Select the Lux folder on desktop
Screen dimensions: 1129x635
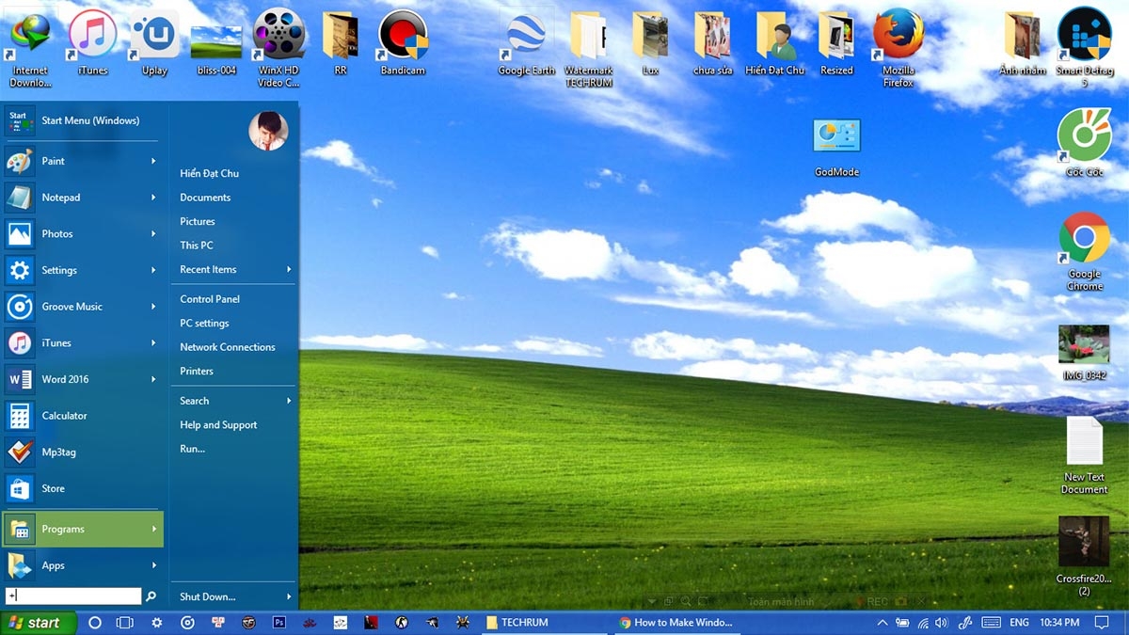(650, 41)
